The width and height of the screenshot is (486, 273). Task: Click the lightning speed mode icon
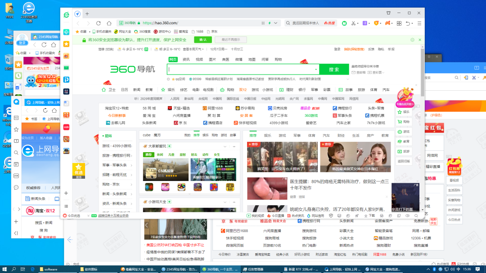[x=270, y=23]
